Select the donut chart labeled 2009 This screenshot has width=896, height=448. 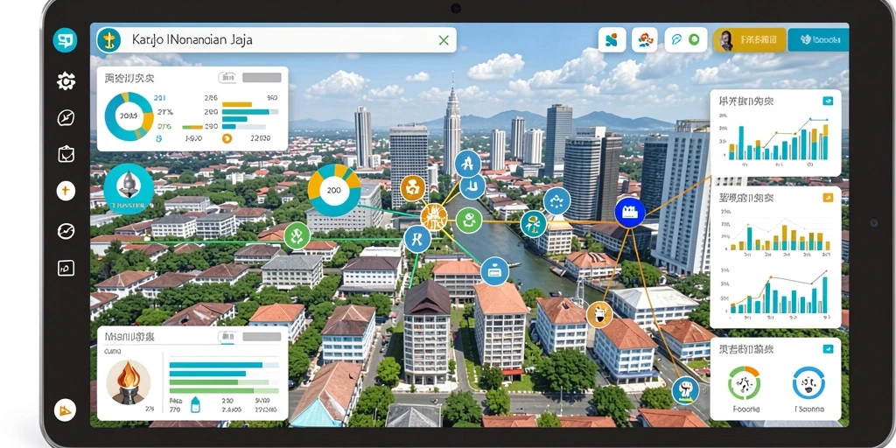coord(129,116)
